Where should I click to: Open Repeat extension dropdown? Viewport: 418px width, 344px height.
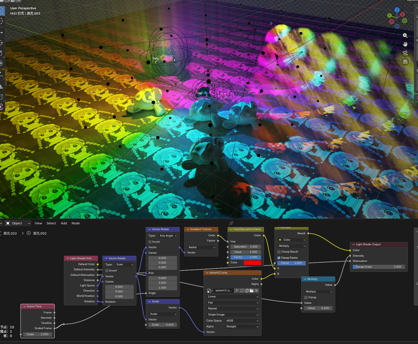[x=233, y=308]
